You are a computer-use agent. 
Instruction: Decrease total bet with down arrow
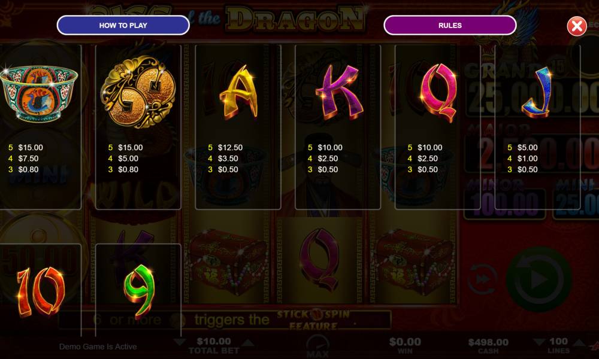(180, 342)
